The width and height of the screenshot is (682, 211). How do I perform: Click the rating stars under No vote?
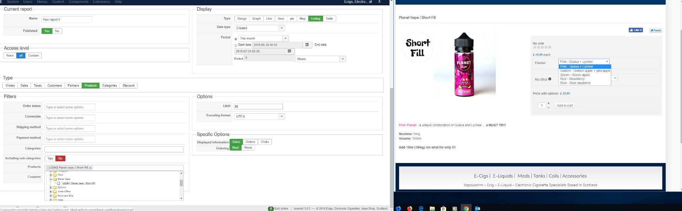[542, 47]
